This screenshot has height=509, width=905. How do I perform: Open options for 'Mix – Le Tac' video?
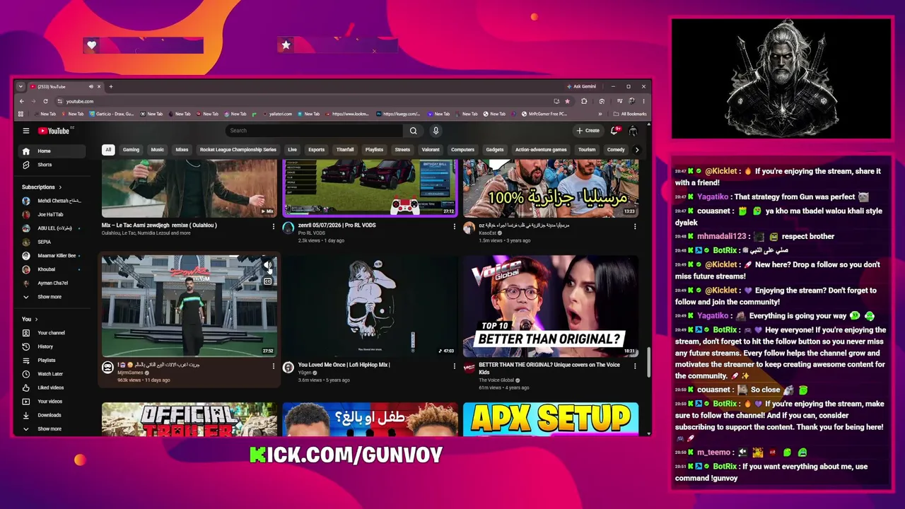coord(274,226)
